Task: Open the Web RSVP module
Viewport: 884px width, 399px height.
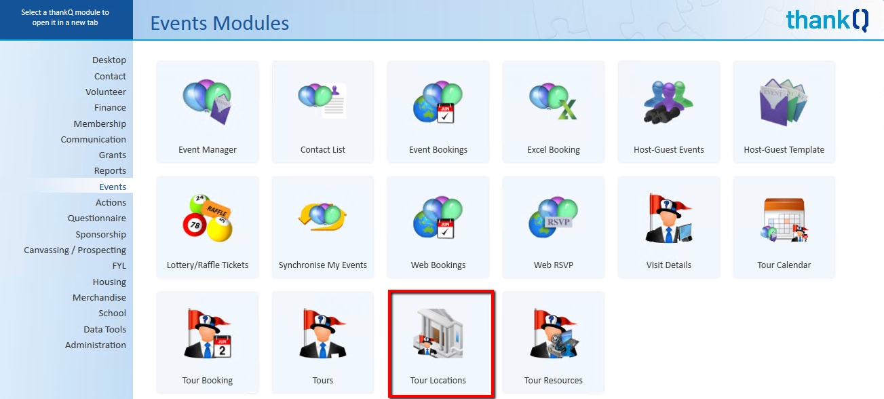Action: pos(554,218)
